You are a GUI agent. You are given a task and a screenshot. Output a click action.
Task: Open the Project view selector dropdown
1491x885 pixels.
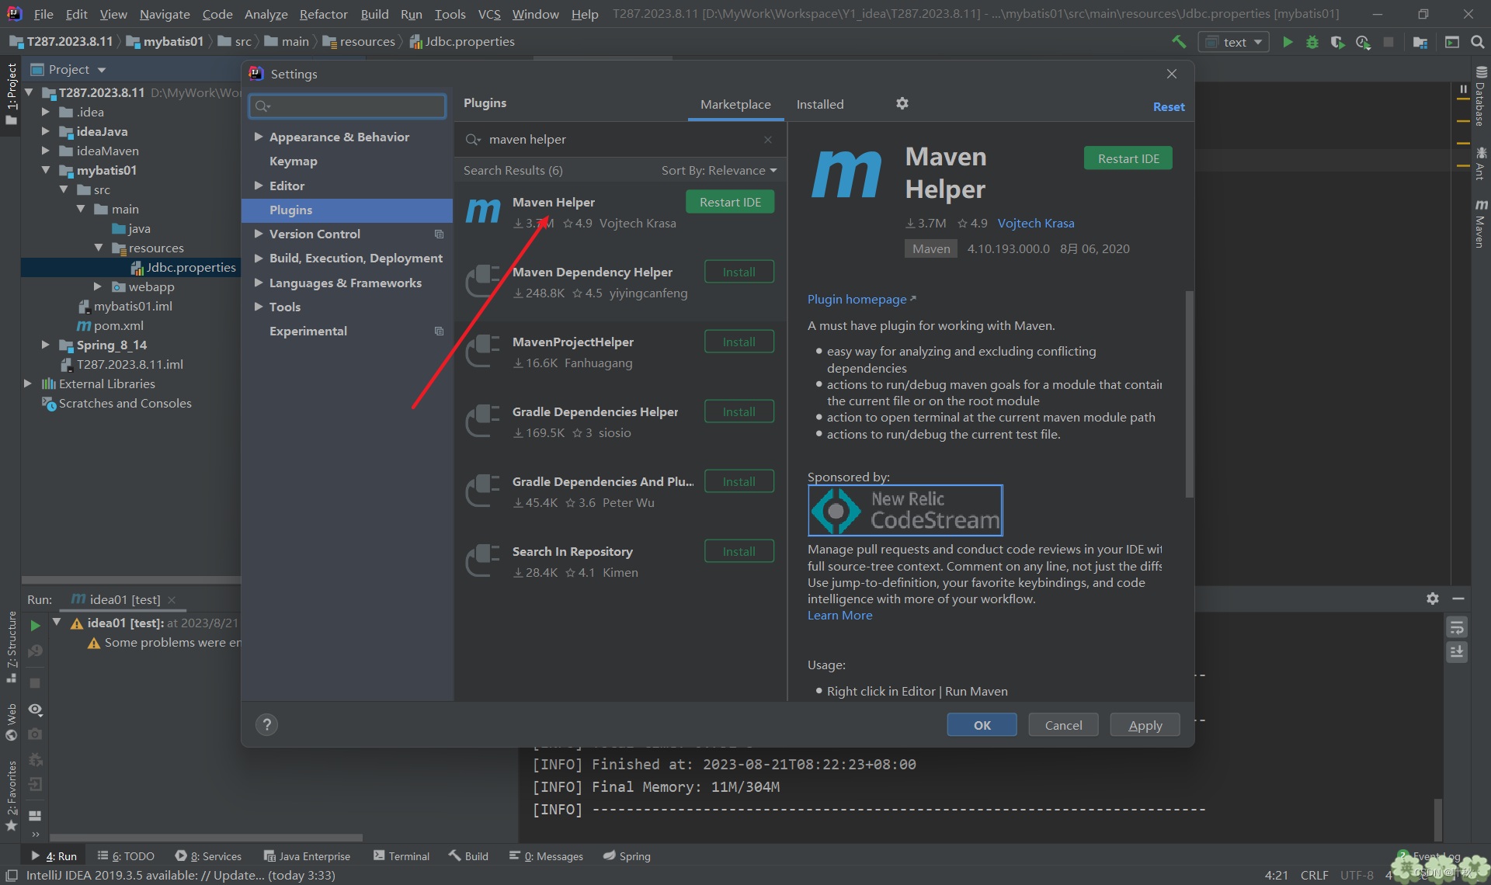pos(68,70)
